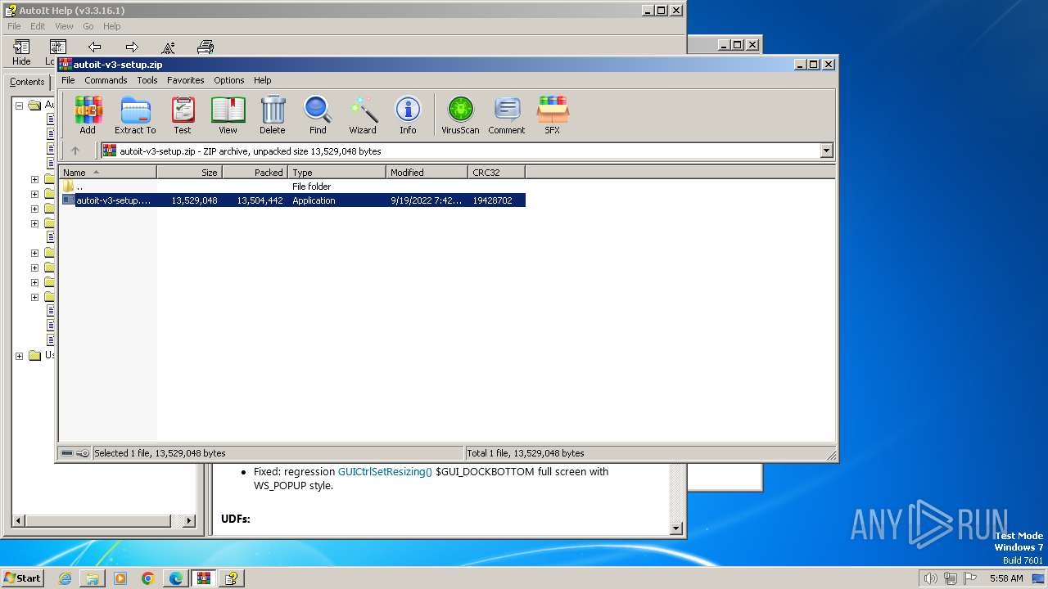Viewport: 1048px width, 589px height.
Task: Click the Test archive icon
Action: 183,115
